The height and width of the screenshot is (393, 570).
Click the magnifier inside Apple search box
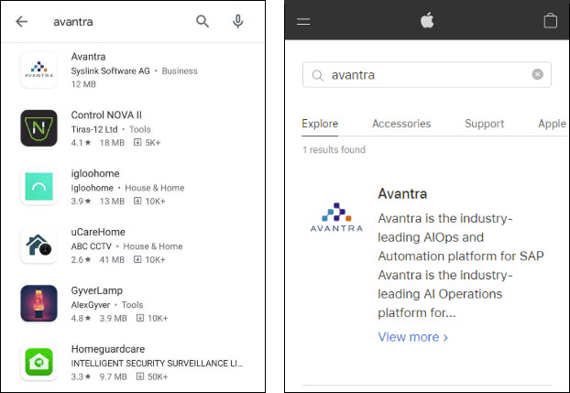click(317, 75)
